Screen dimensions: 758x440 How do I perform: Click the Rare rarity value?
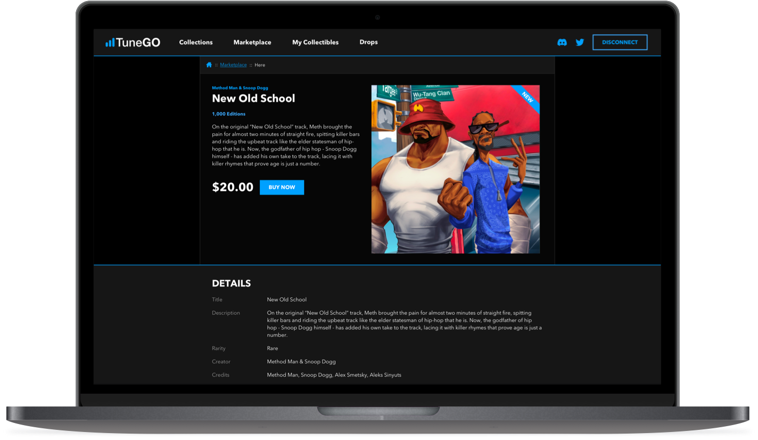tap(273, 348)
